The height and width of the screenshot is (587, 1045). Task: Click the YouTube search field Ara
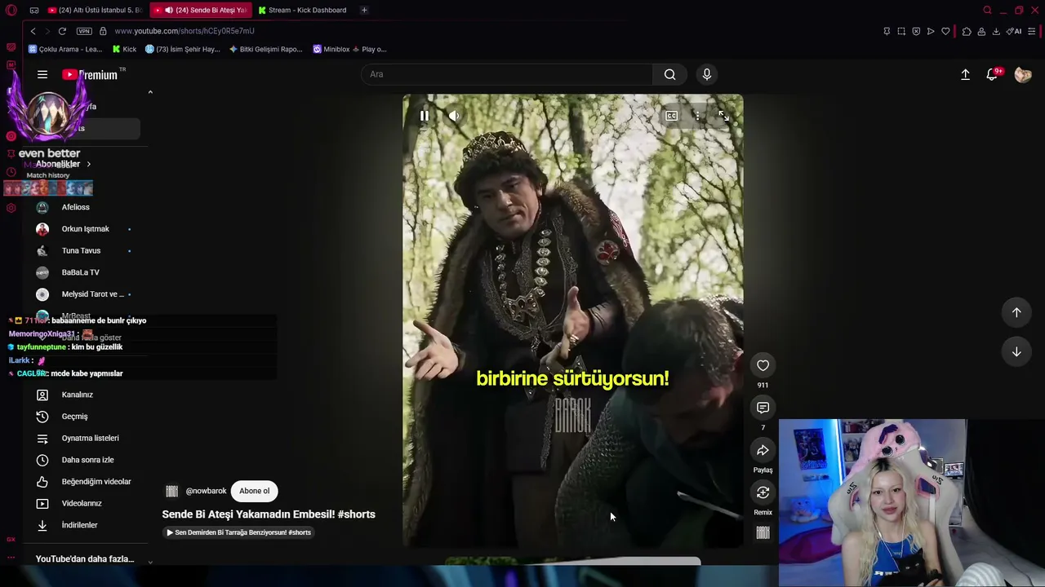coord(506,74)
